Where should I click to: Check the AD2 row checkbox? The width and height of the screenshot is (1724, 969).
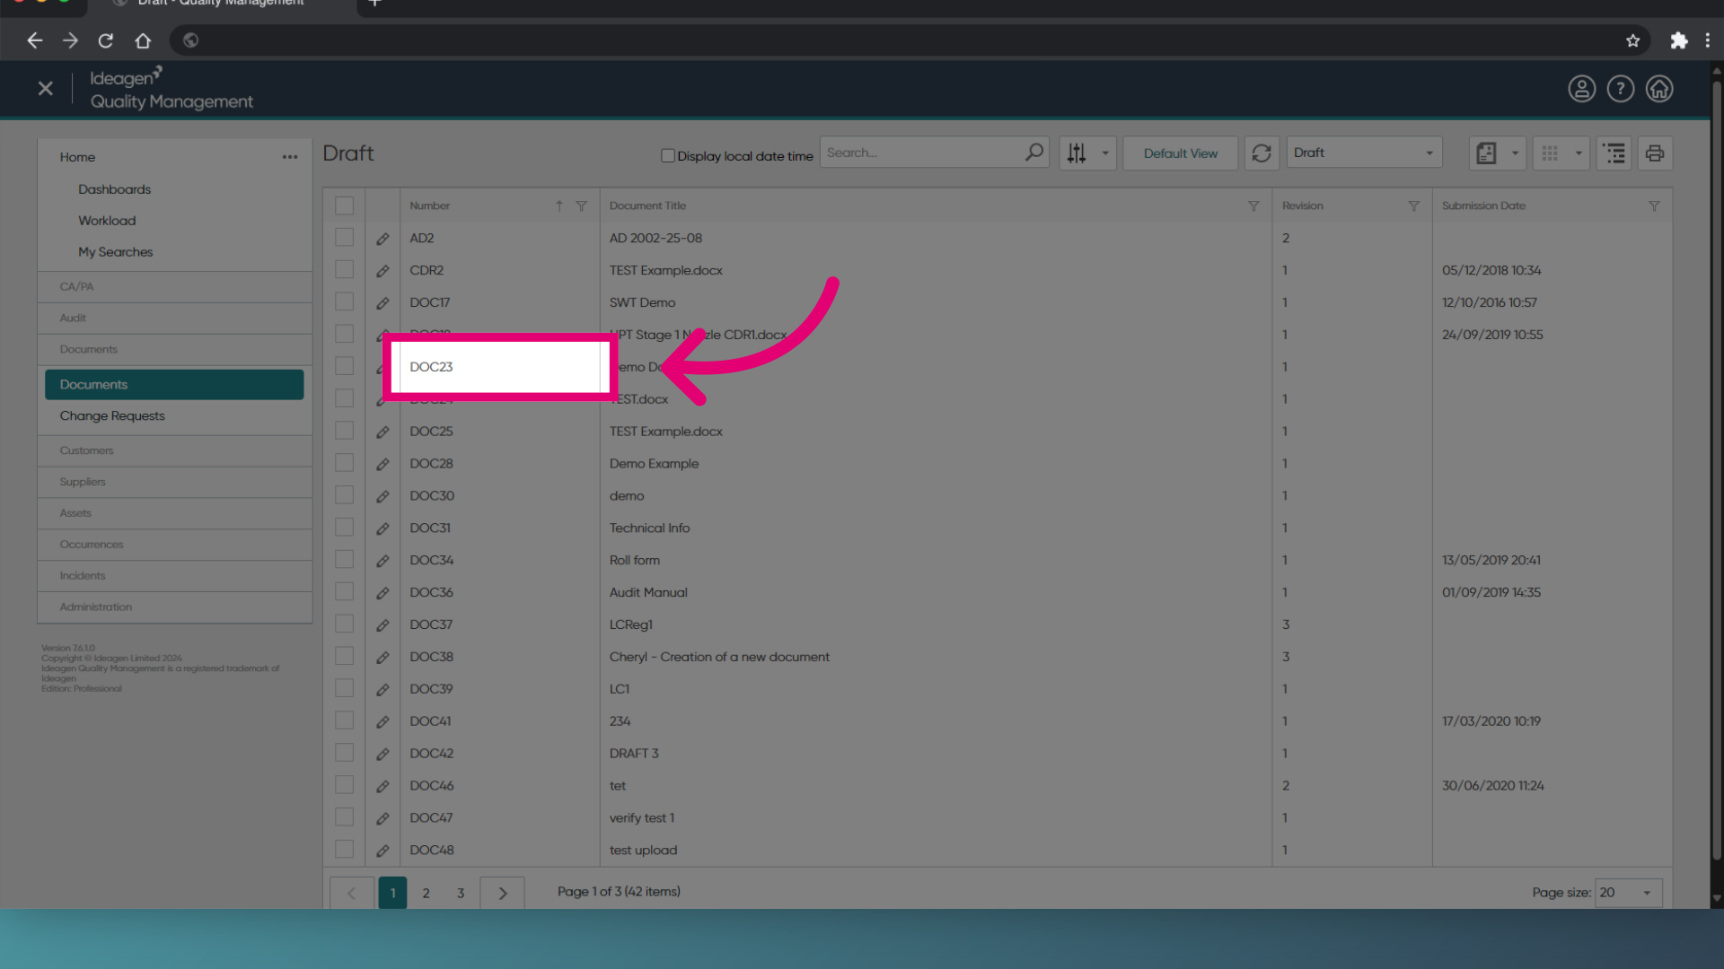(x=344, y=237)
